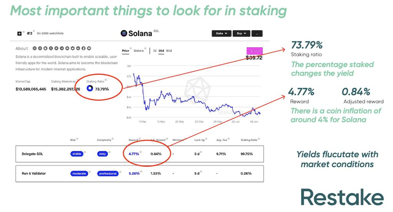Viewport: 393px width, 212px height.
Task: Select the 30d chart range
Action: (161, 51)
